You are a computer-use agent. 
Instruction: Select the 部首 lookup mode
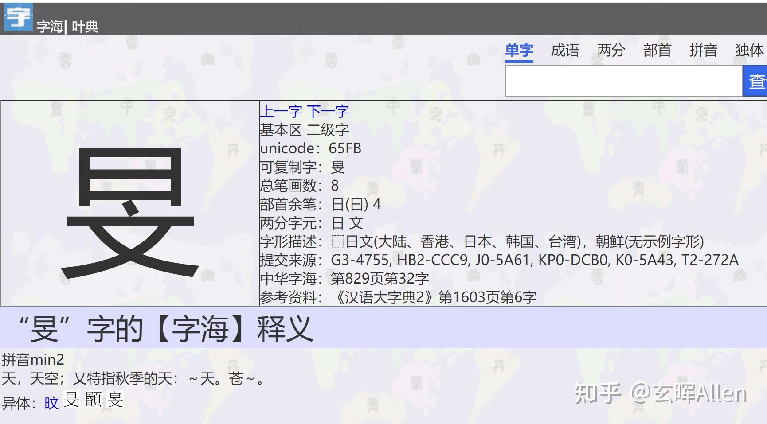[x=657, y=50]
